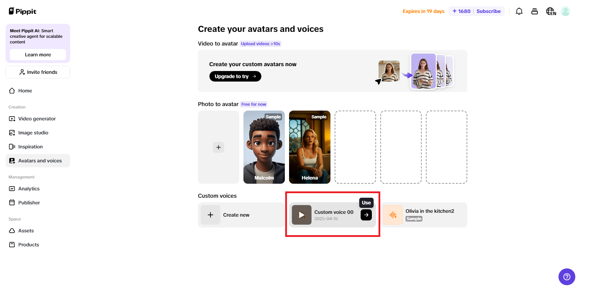Click the avatar conversion illustration

tap(415, 71)
